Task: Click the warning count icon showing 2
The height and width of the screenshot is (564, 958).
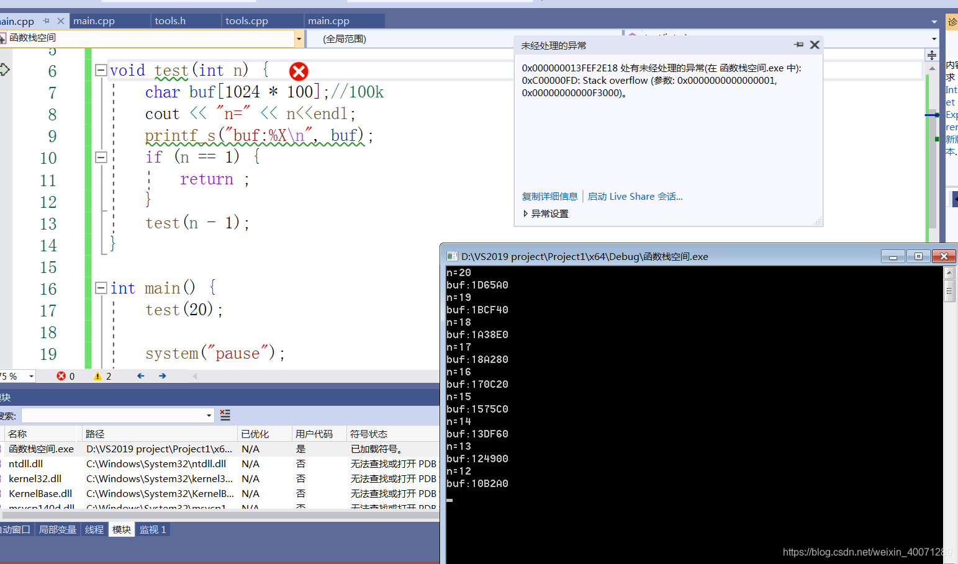Action: pos(97,376)
